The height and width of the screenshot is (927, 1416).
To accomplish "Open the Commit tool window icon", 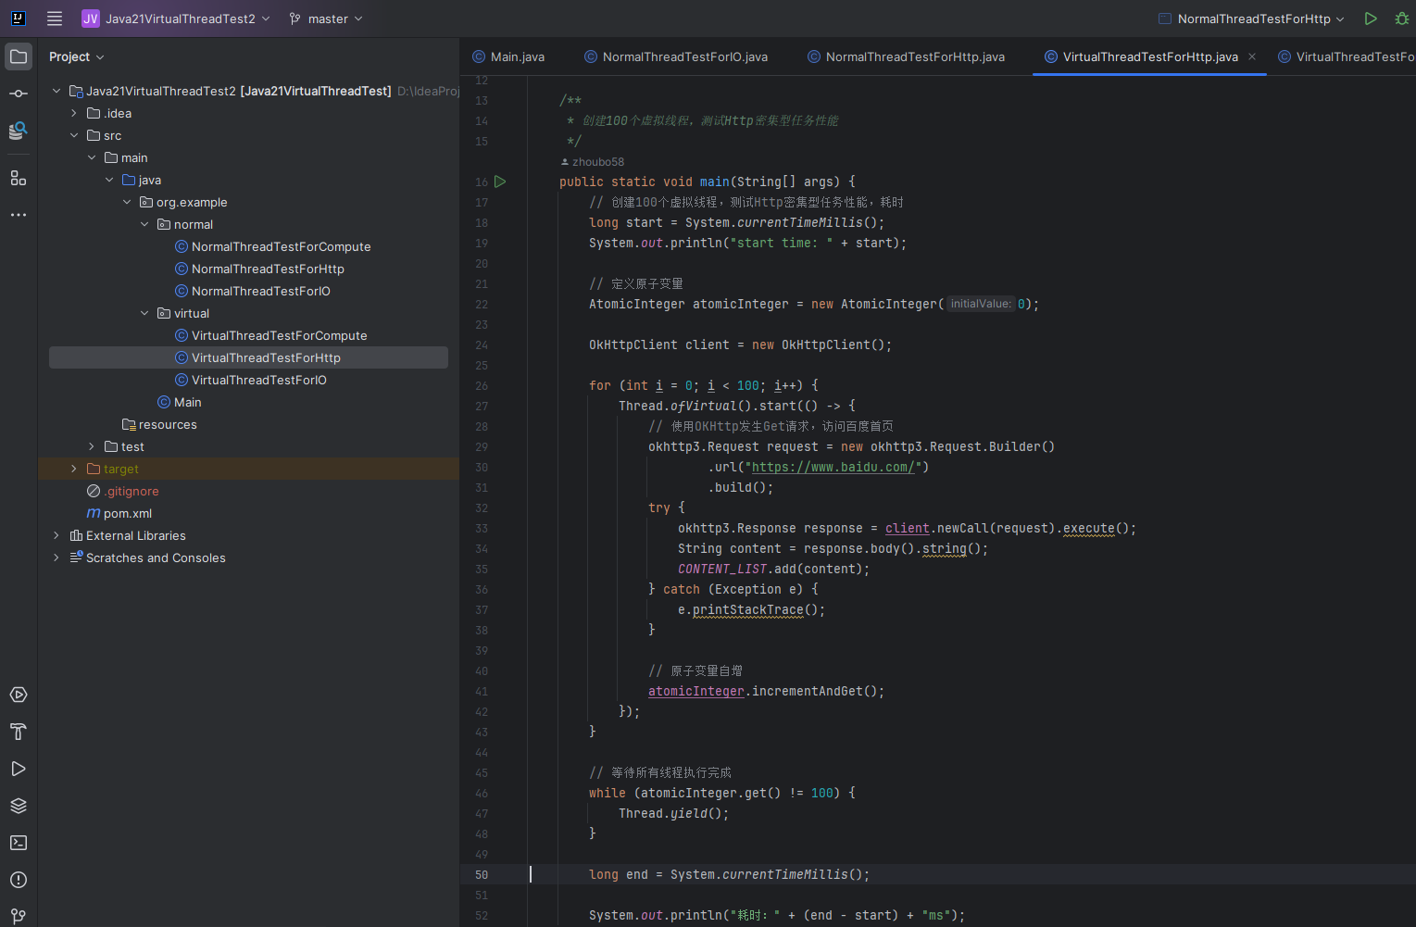I will point(19,94).
